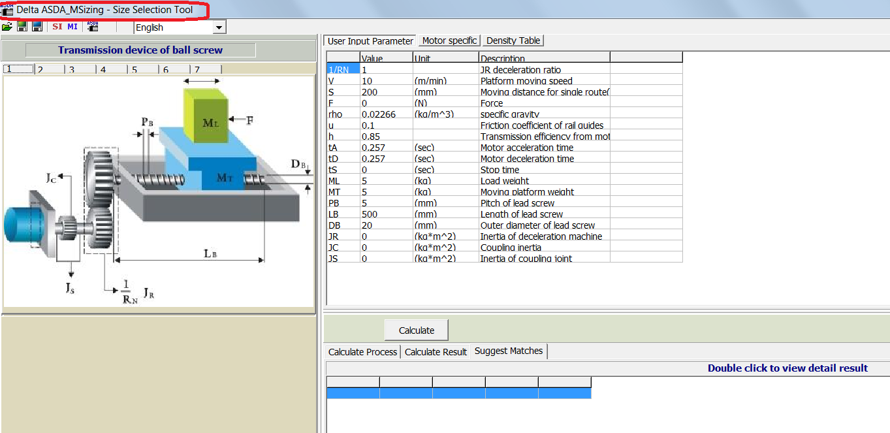The image size is (890, 433).
Task: Click JS value cell
Action: tap(387, 258)
